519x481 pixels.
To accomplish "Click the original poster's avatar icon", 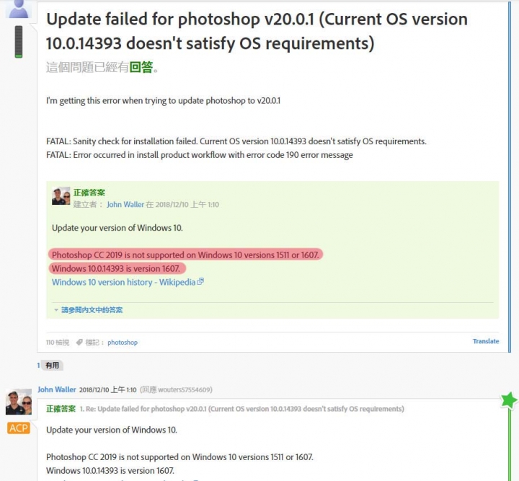I will point(19,9).
